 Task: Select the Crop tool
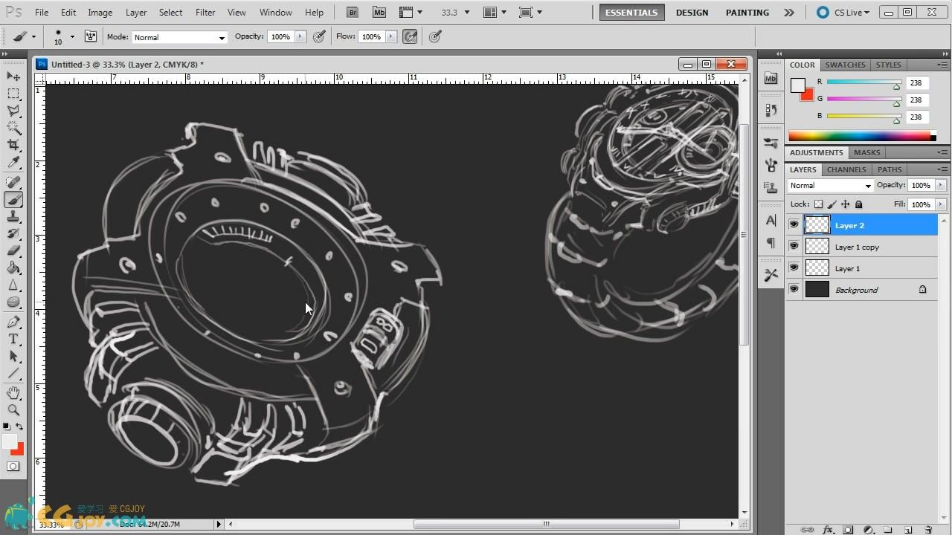[x=13, y=145]
